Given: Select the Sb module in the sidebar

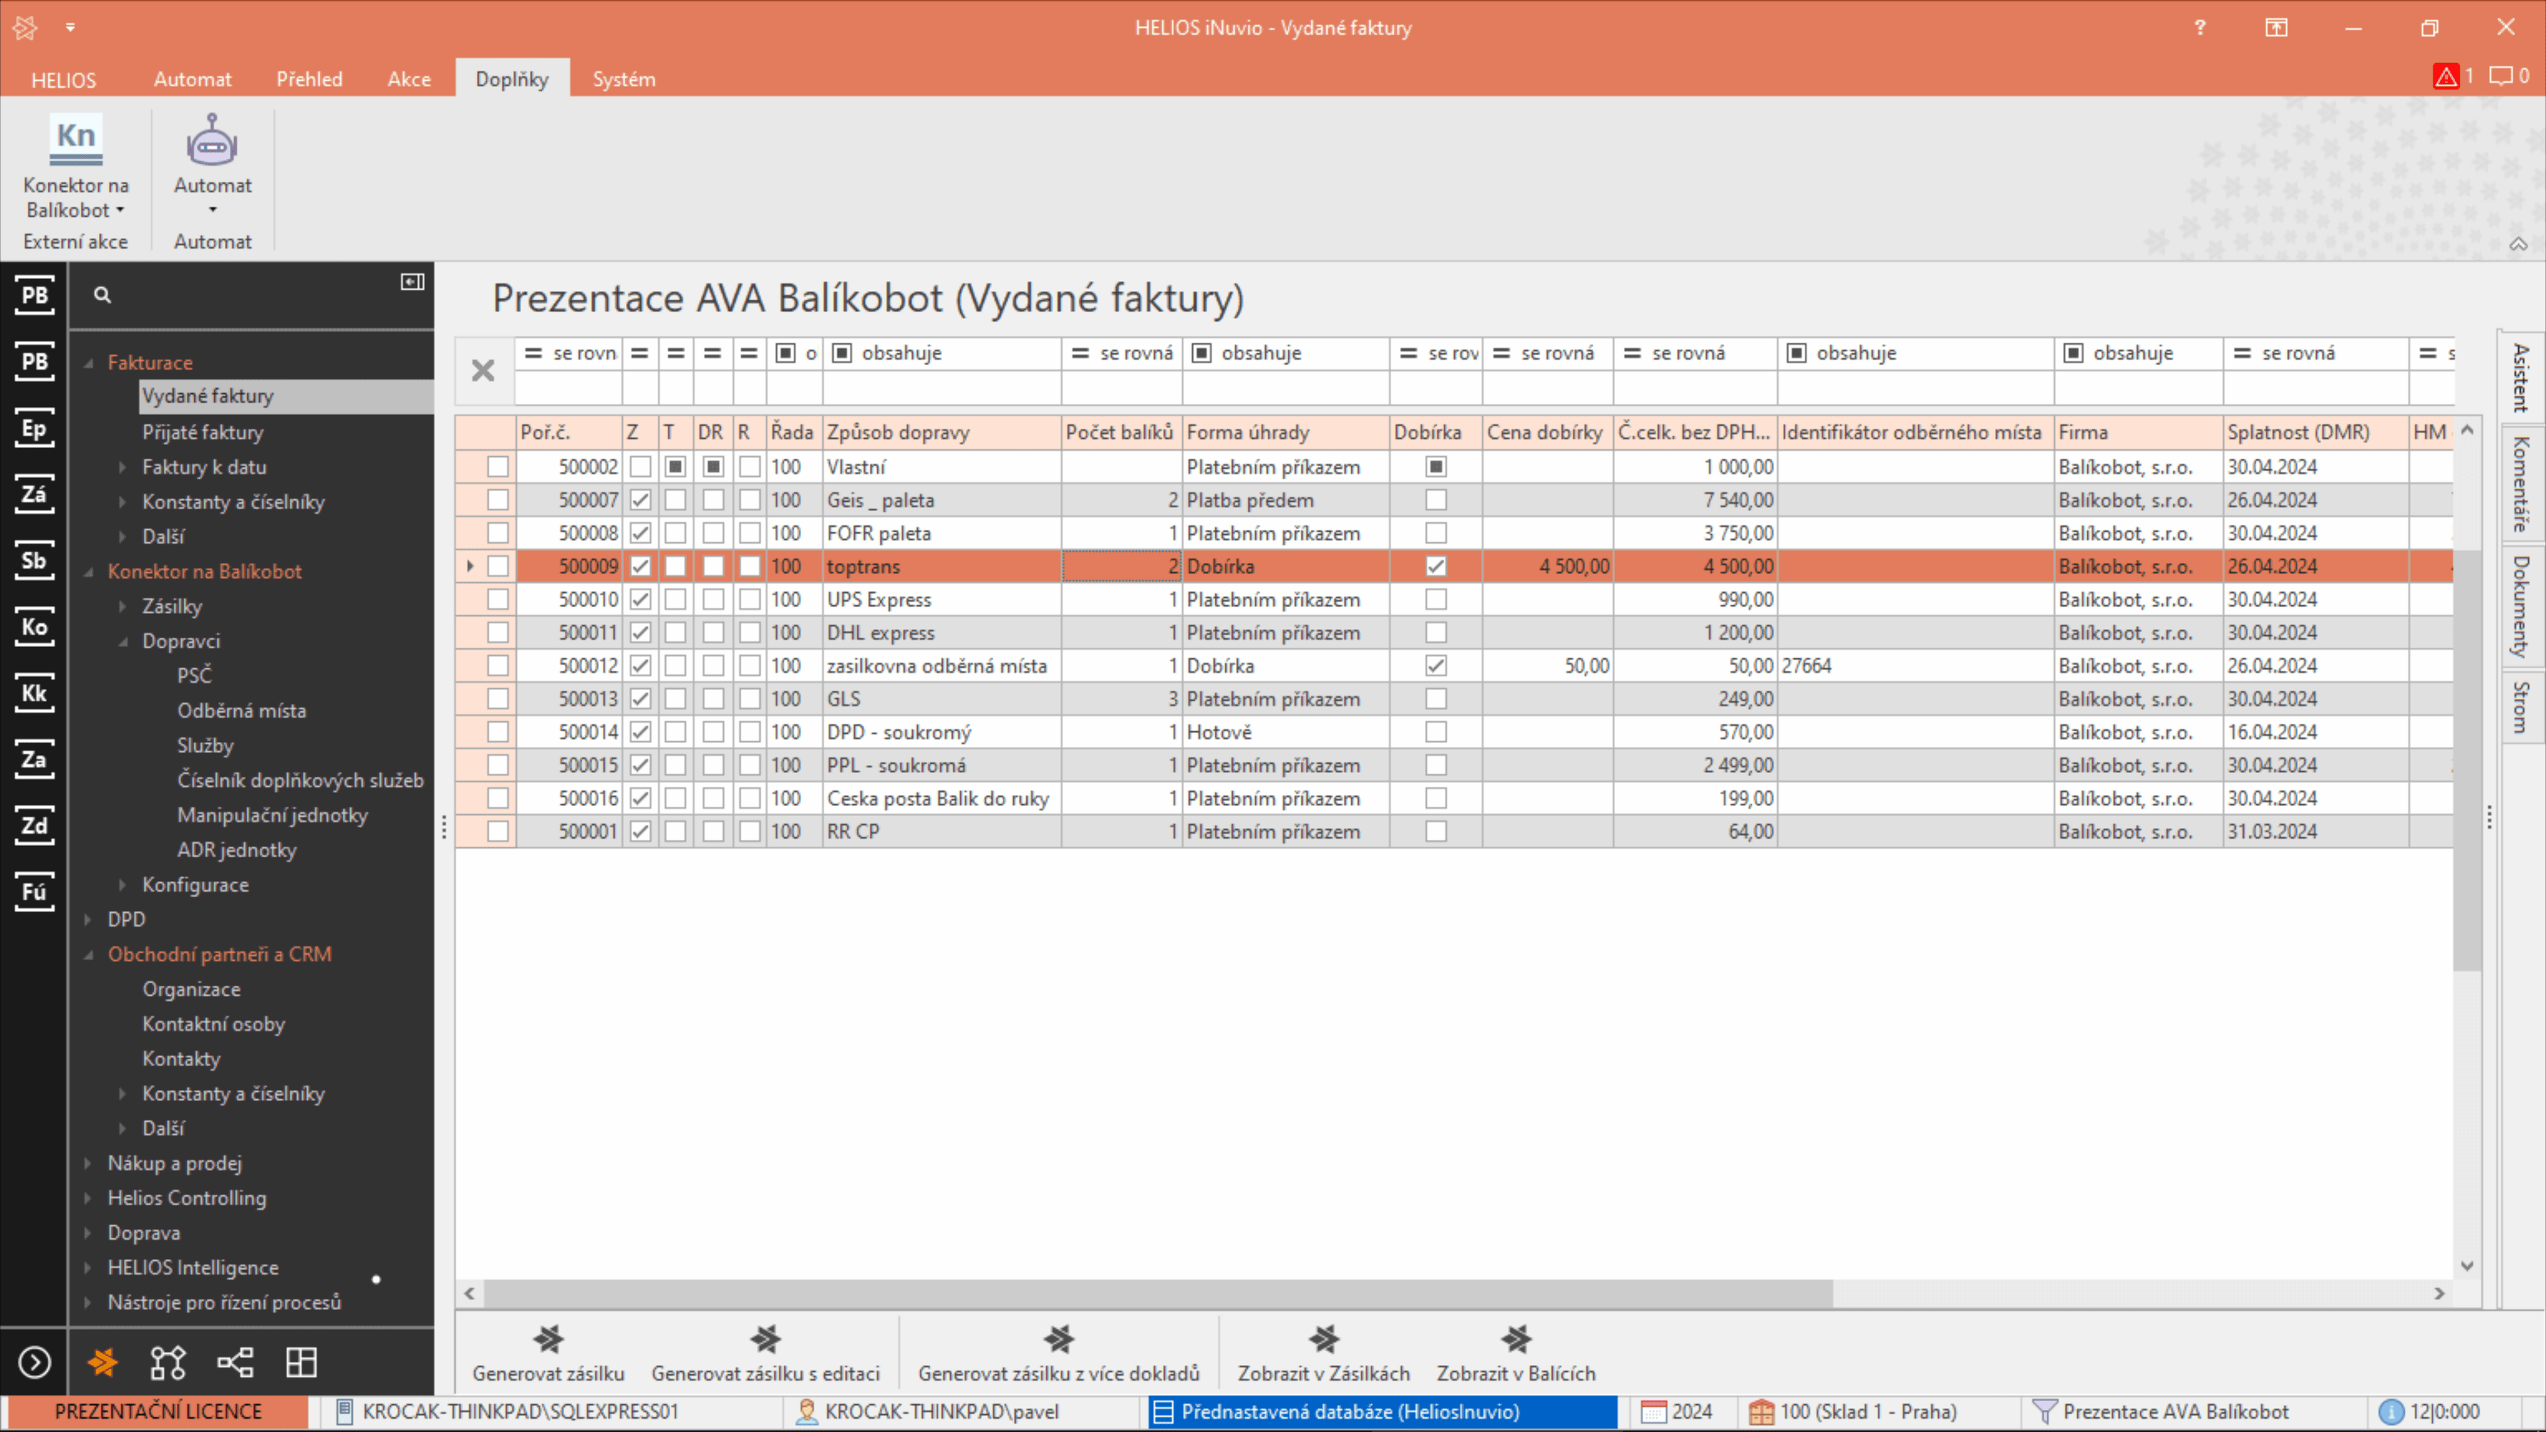Looking at the screenshot, I should [x=34, y=560].
